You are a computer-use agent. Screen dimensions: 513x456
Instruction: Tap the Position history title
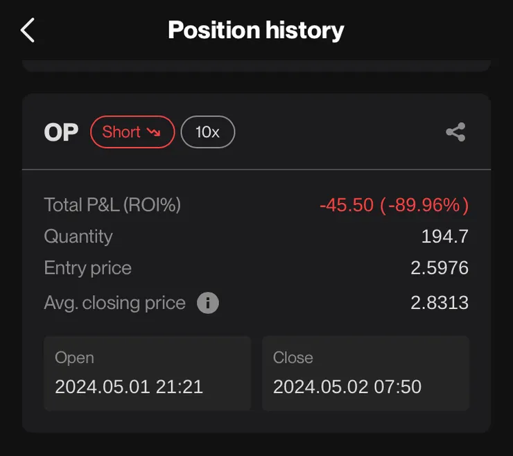tap(256, 30)
